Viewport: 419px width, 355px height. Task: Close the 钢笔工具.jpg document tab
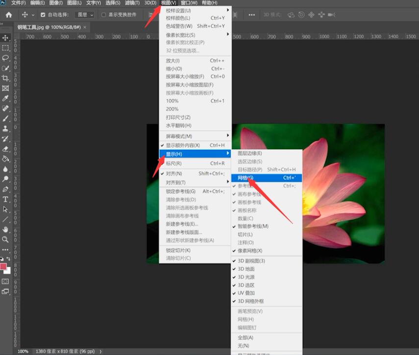(85, 27)
